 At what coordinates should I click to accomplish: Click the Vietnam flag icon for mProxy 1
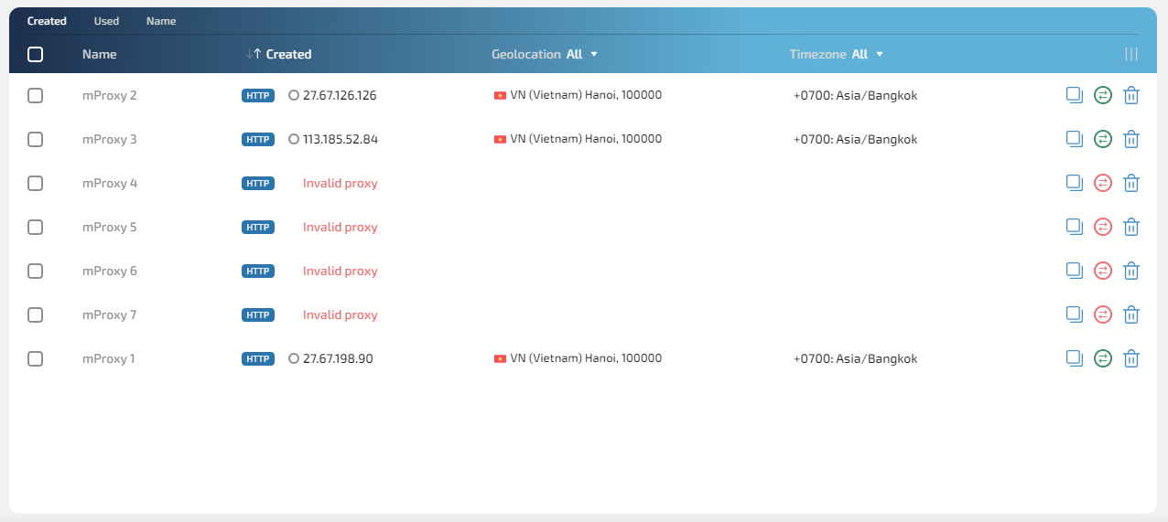click(500, 358)
